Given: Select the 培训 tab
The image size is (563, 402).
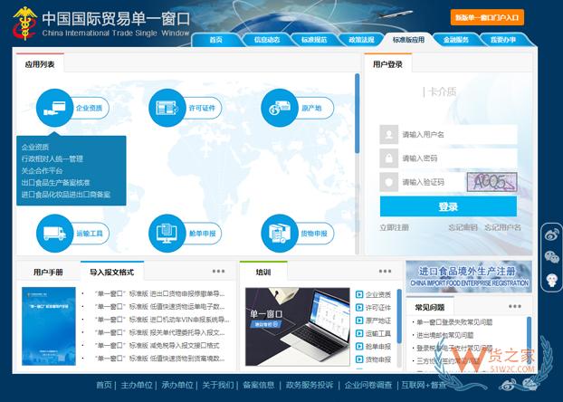Looking at the screenshot, I should [x=263, y=272].
